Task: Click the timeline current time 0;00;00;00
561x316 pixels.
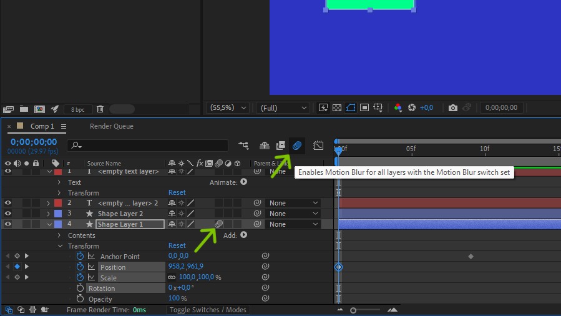Action: pos(34,142)
